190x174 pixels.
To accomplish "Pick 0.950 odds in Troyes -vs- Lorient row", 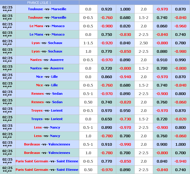I will 125,110.
